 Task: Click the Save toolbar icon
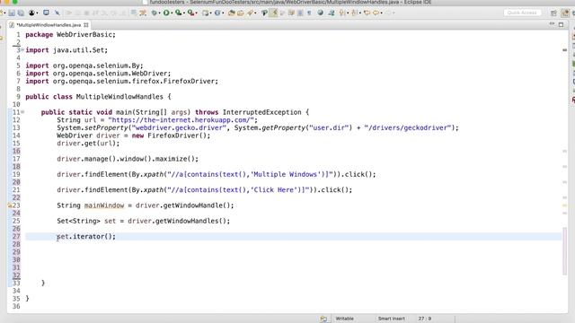pos(12,13)
